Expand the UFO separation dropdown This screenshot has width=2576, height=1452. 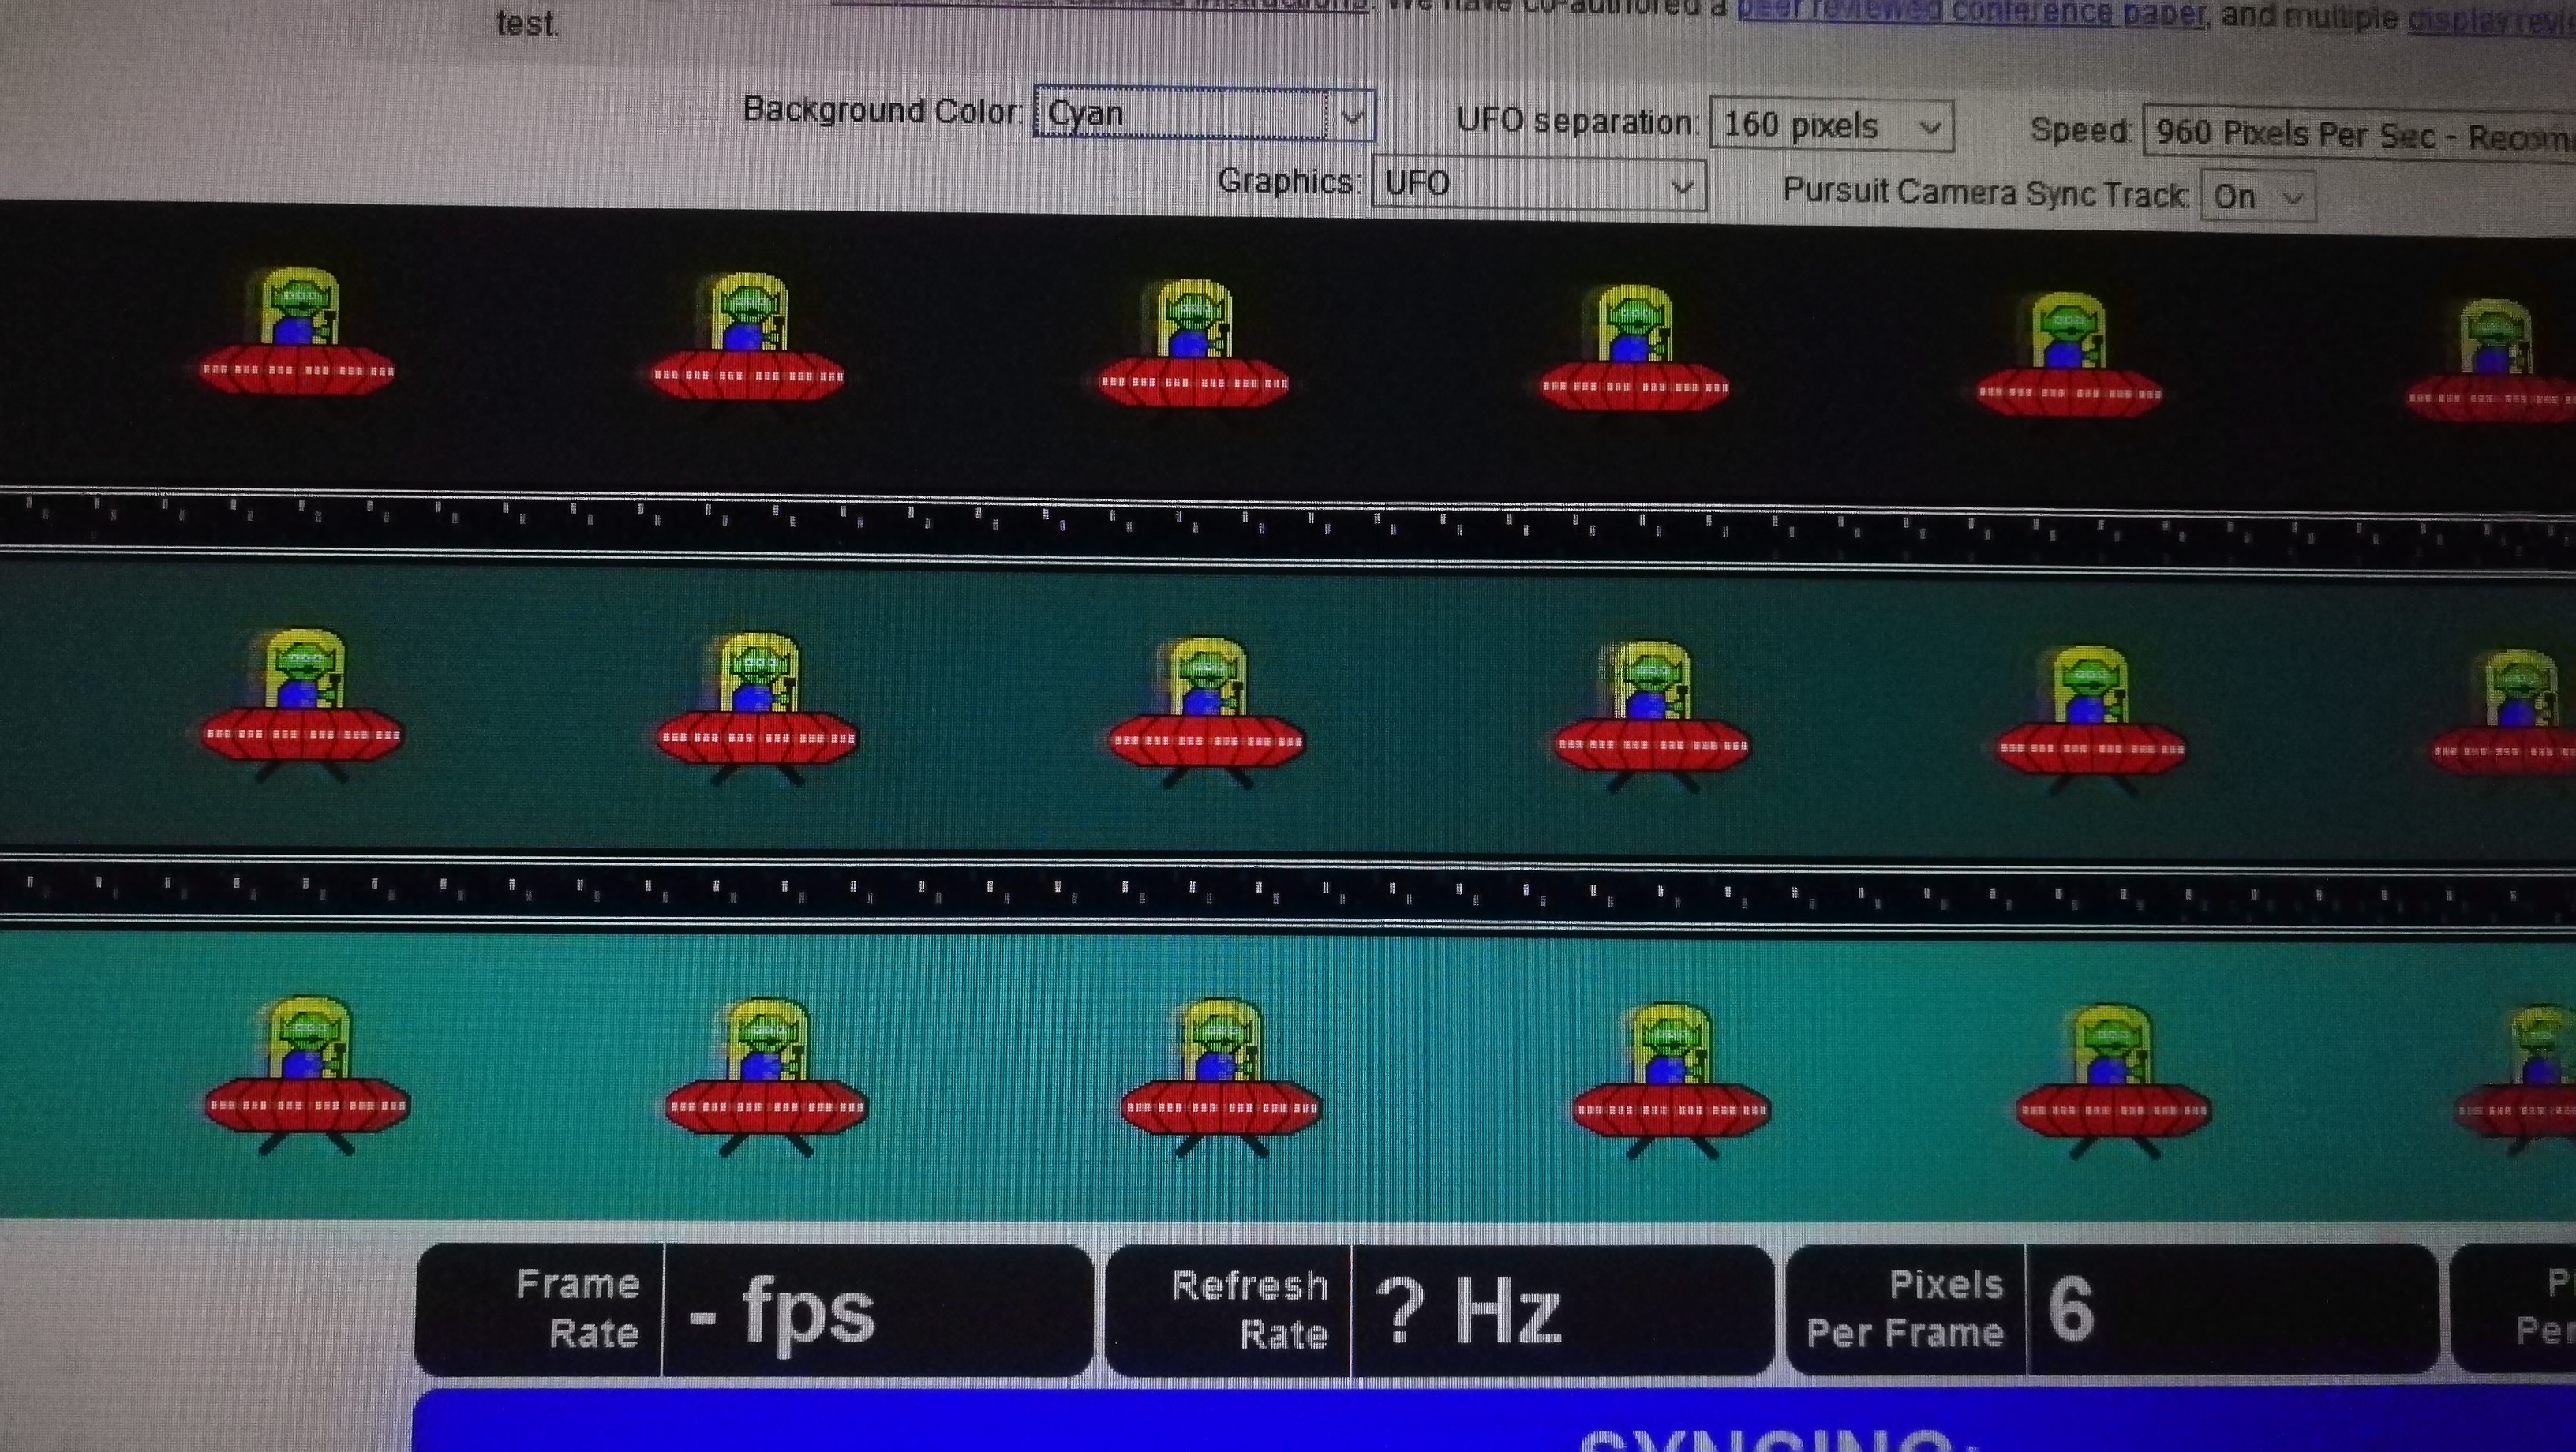pyautogui.click(x=1831, y=126)
